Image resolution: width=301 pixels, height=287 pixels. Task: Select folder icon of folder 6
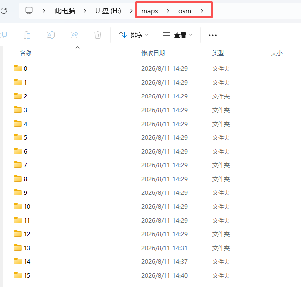click(18, 151)
